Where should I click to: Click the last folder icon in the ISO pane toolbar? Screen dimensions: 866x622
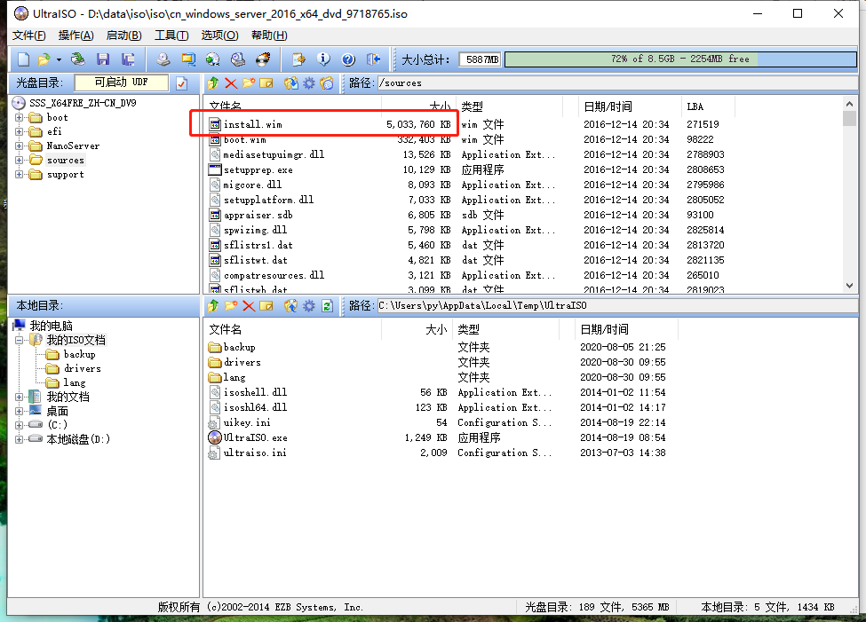327,83
